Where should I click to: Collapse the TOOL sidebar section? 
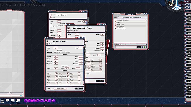(188, 1)
